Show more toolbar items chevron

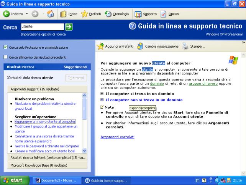243,43
